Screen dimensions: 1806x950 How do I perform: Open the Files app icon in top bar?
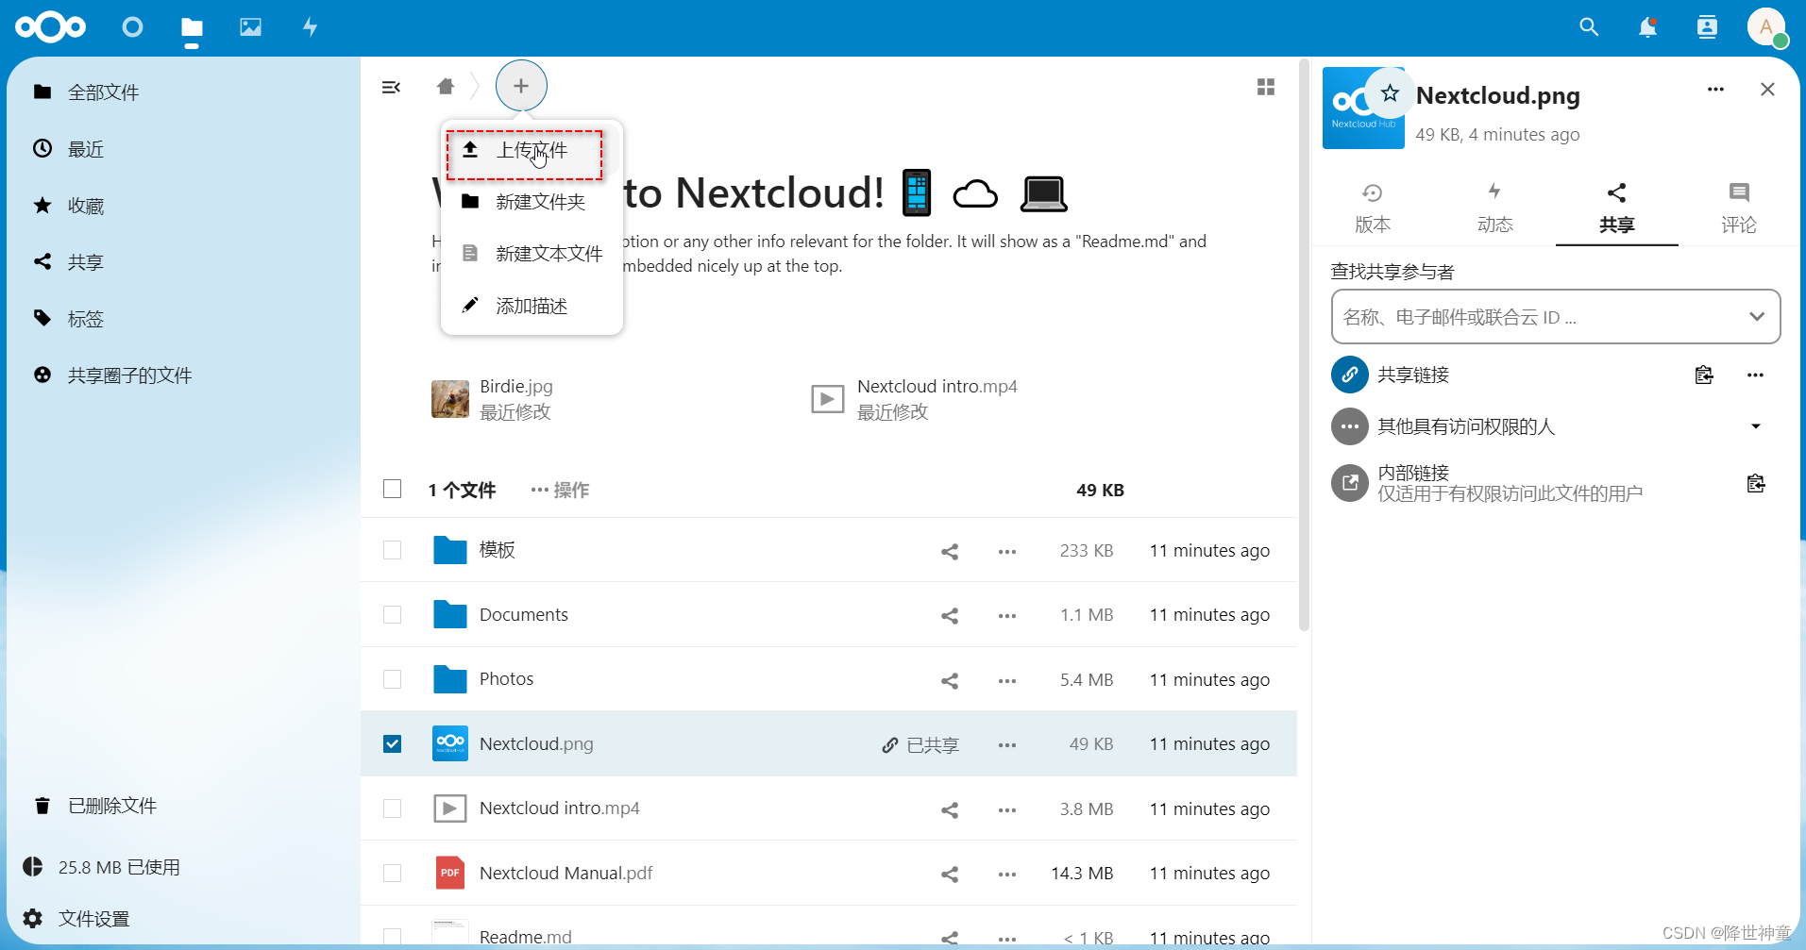[192, 27]
